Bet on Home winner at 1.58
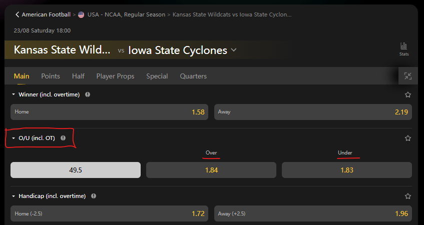424x225 pixels. (110, 112)
